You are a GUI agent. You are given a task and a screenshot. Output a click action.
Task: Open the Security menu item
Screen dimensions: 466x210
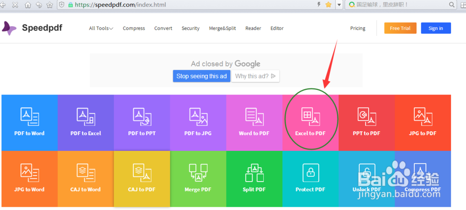coord(191,28)
